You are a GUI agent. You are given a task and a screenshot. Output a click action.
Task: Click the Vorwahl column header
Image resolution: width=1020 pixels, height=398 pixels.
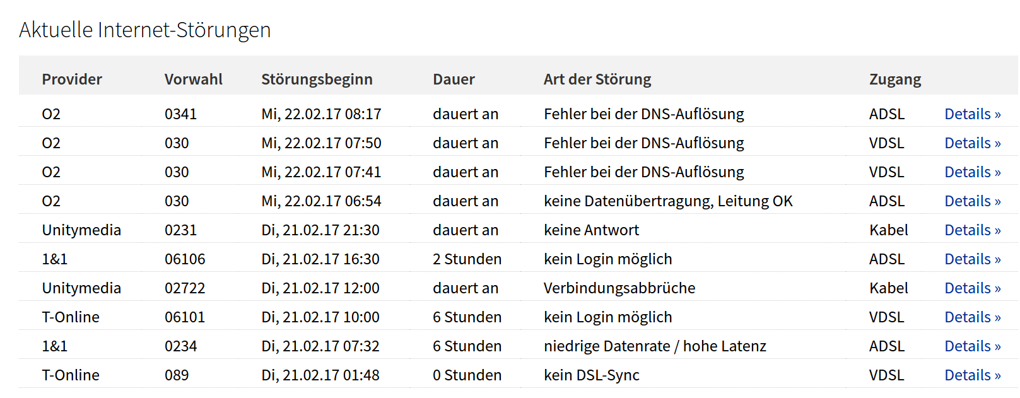(x=193, y=79)
